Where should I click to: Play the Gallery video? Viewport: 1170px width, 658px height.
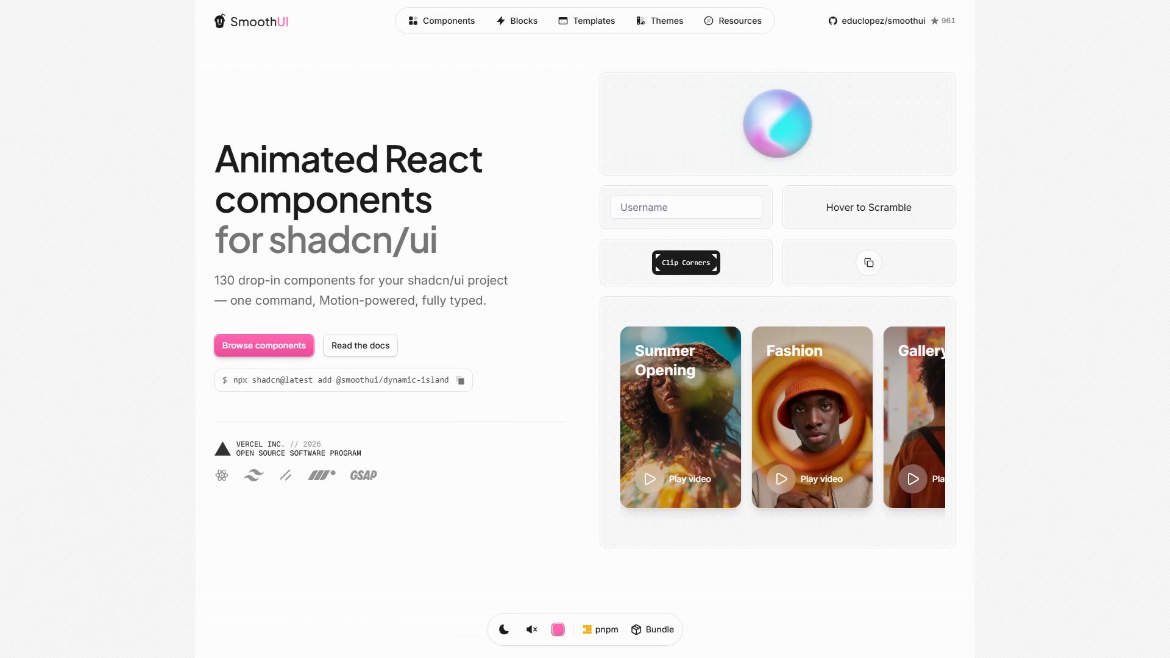coord(913,479)
